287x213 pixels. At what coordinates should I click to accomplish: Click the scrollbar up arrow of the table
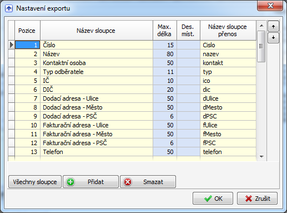pyautogui.click(x=261, y=26)
